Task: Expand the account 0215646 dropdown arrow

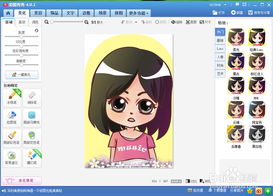Action: tap(225, 5)
